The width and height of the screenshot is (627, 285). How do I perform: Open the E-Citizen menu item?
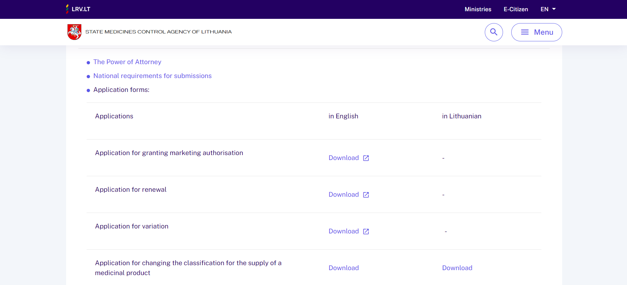[x=516, y=9]
